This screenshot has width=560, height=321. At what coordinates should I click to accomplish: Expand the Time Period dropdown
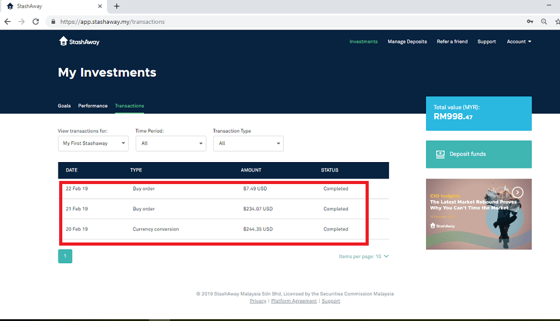tap(171, 143)
